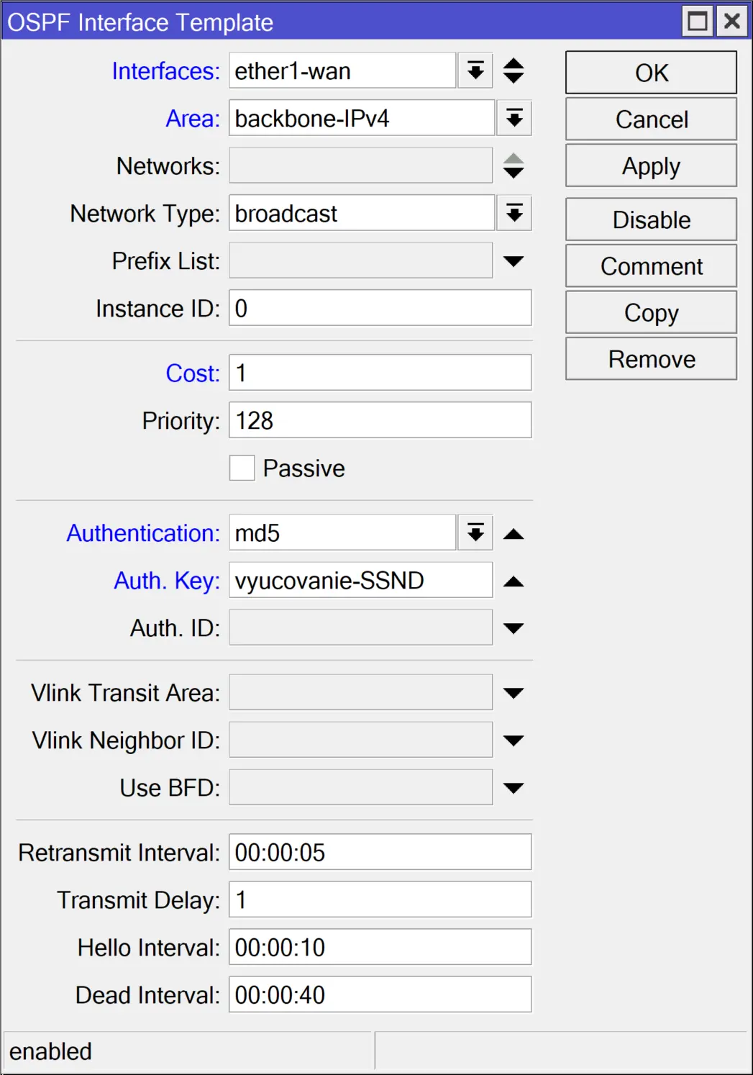Expand the Auth. ID dropdown
Screen dimensions: 753x1075
tap(514, 627)
